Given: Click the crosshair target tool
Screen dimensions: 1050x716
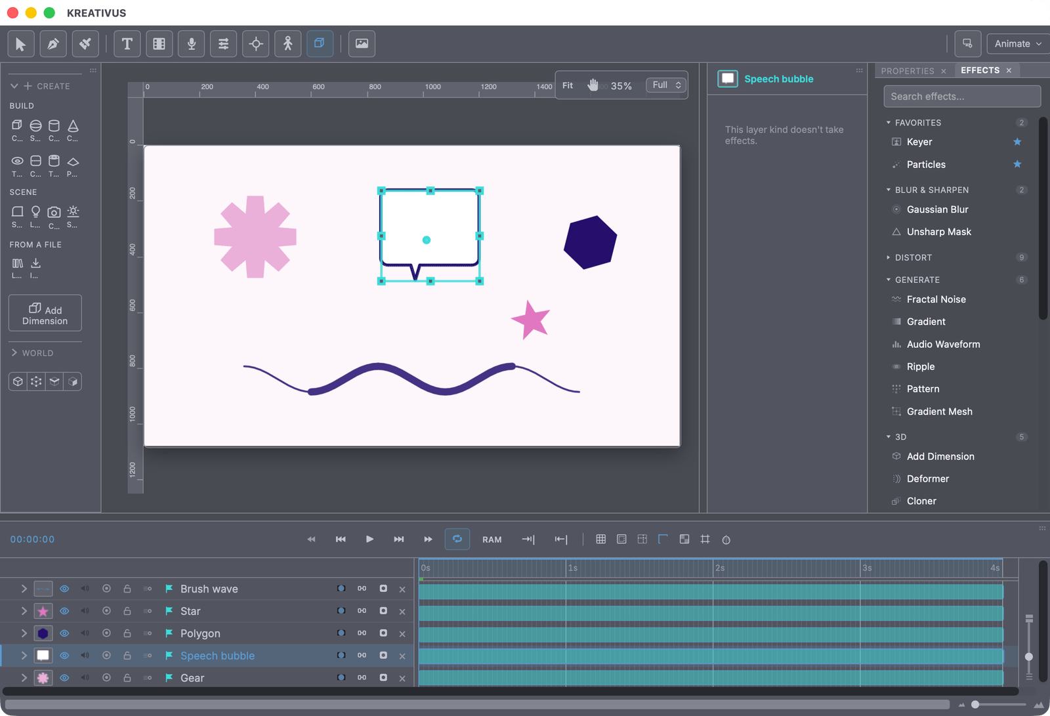Looking at the screenshot, I should (256, 44).
